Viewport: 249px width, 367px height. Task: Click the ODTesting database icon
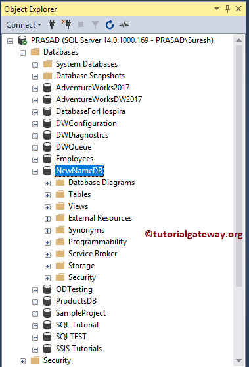(x=47, y=289)
